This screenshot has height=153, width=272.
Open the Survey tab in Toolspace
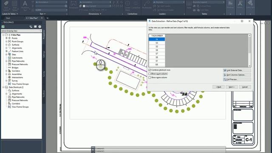44,74
